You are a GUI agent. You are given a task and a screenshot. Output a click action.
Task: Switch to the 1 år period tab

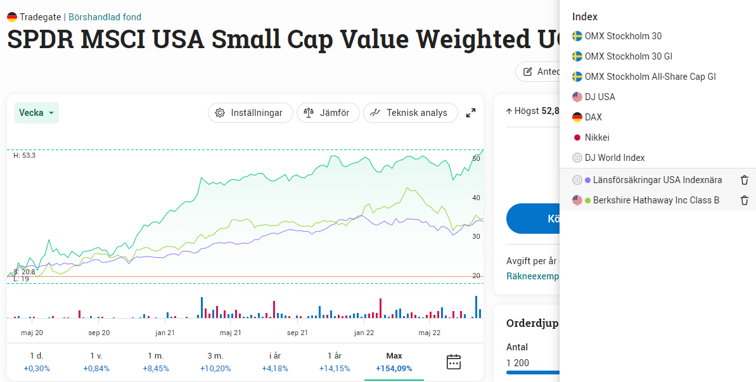coord(335,362)
